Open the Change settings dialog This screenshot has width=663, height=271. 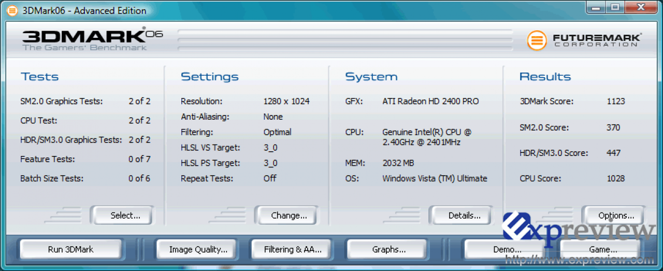click(286, 216)
